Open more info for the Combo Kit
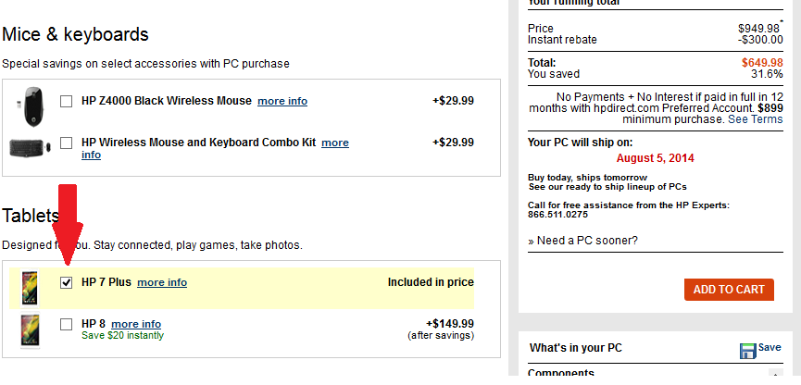 (334, 143)
